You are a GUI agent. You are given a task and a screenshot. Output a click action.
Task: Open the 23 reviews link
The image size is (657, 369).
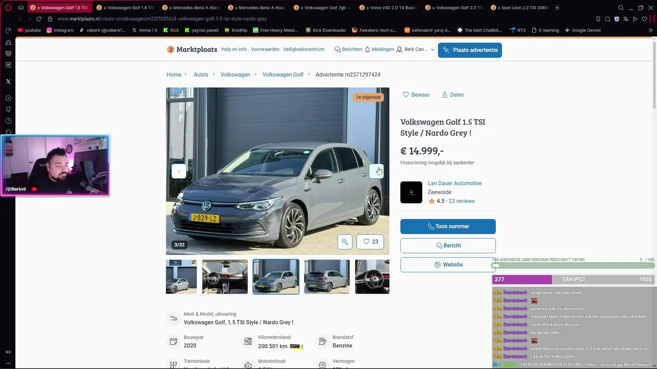[x=461, y=201]
